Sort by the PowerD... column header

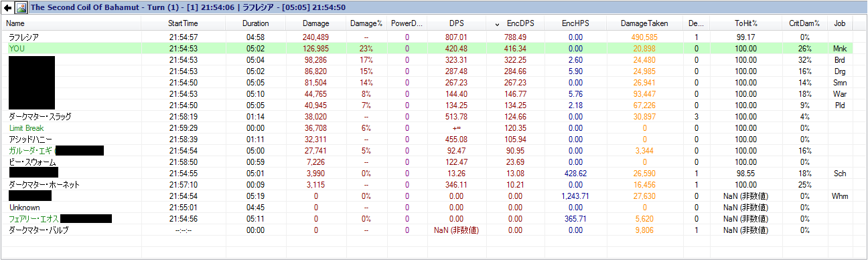coord(407,24)
